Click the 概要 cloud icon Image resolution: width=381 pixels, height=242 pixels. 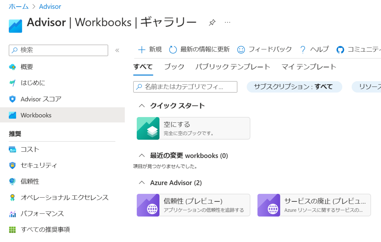pos(12,67)
